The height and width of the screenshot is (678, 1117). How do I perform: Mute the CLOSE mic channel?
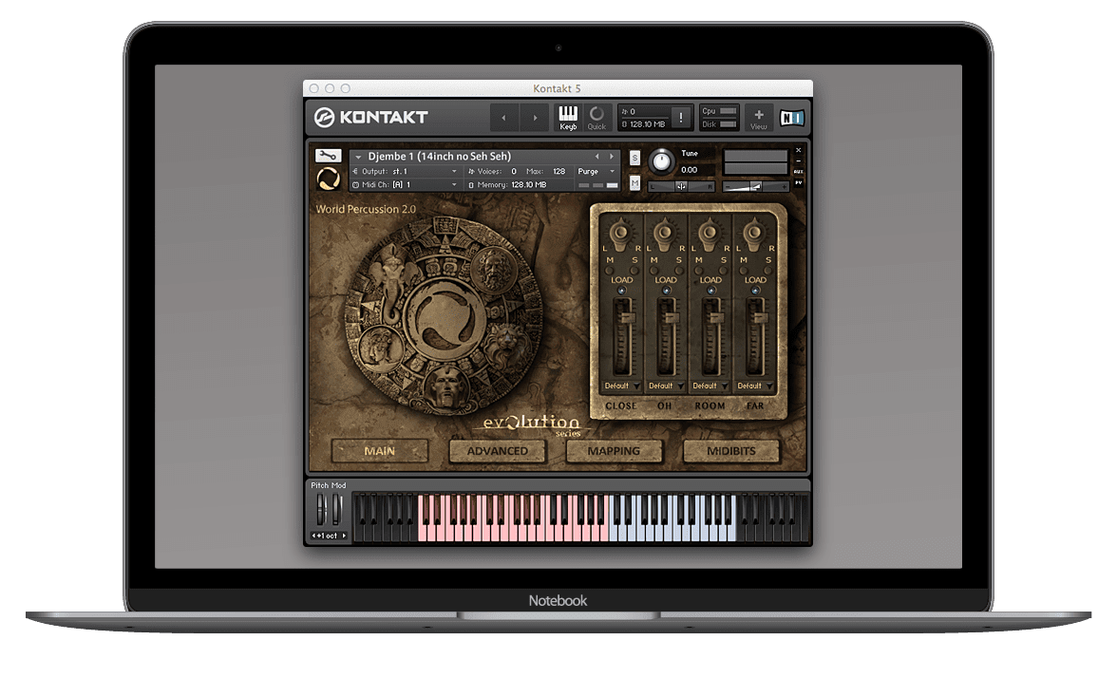click(x=609, y=270)
